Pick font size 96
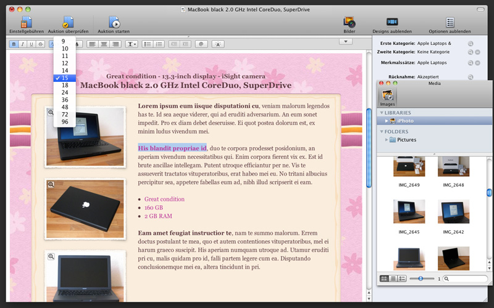Image resolution: width=494 pixels, height=308 pixels. click(x=65, y=122)
